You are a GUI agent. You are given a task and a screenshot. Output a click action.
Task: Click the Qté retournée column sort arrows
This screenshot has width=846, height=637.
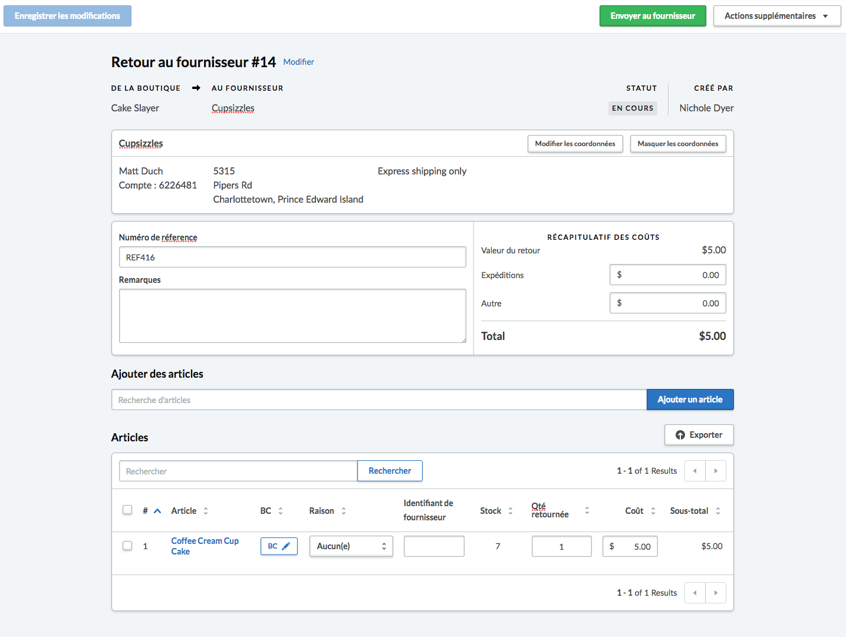point(587,510)
